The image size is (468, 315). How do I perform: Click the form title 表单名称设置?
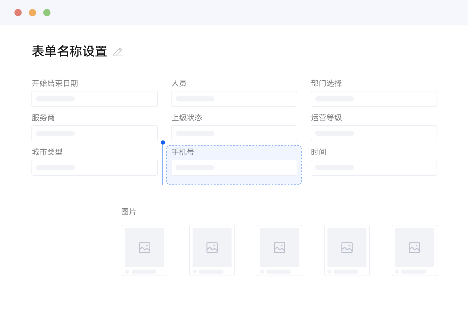pyautogui.click(x=70, y=51)
